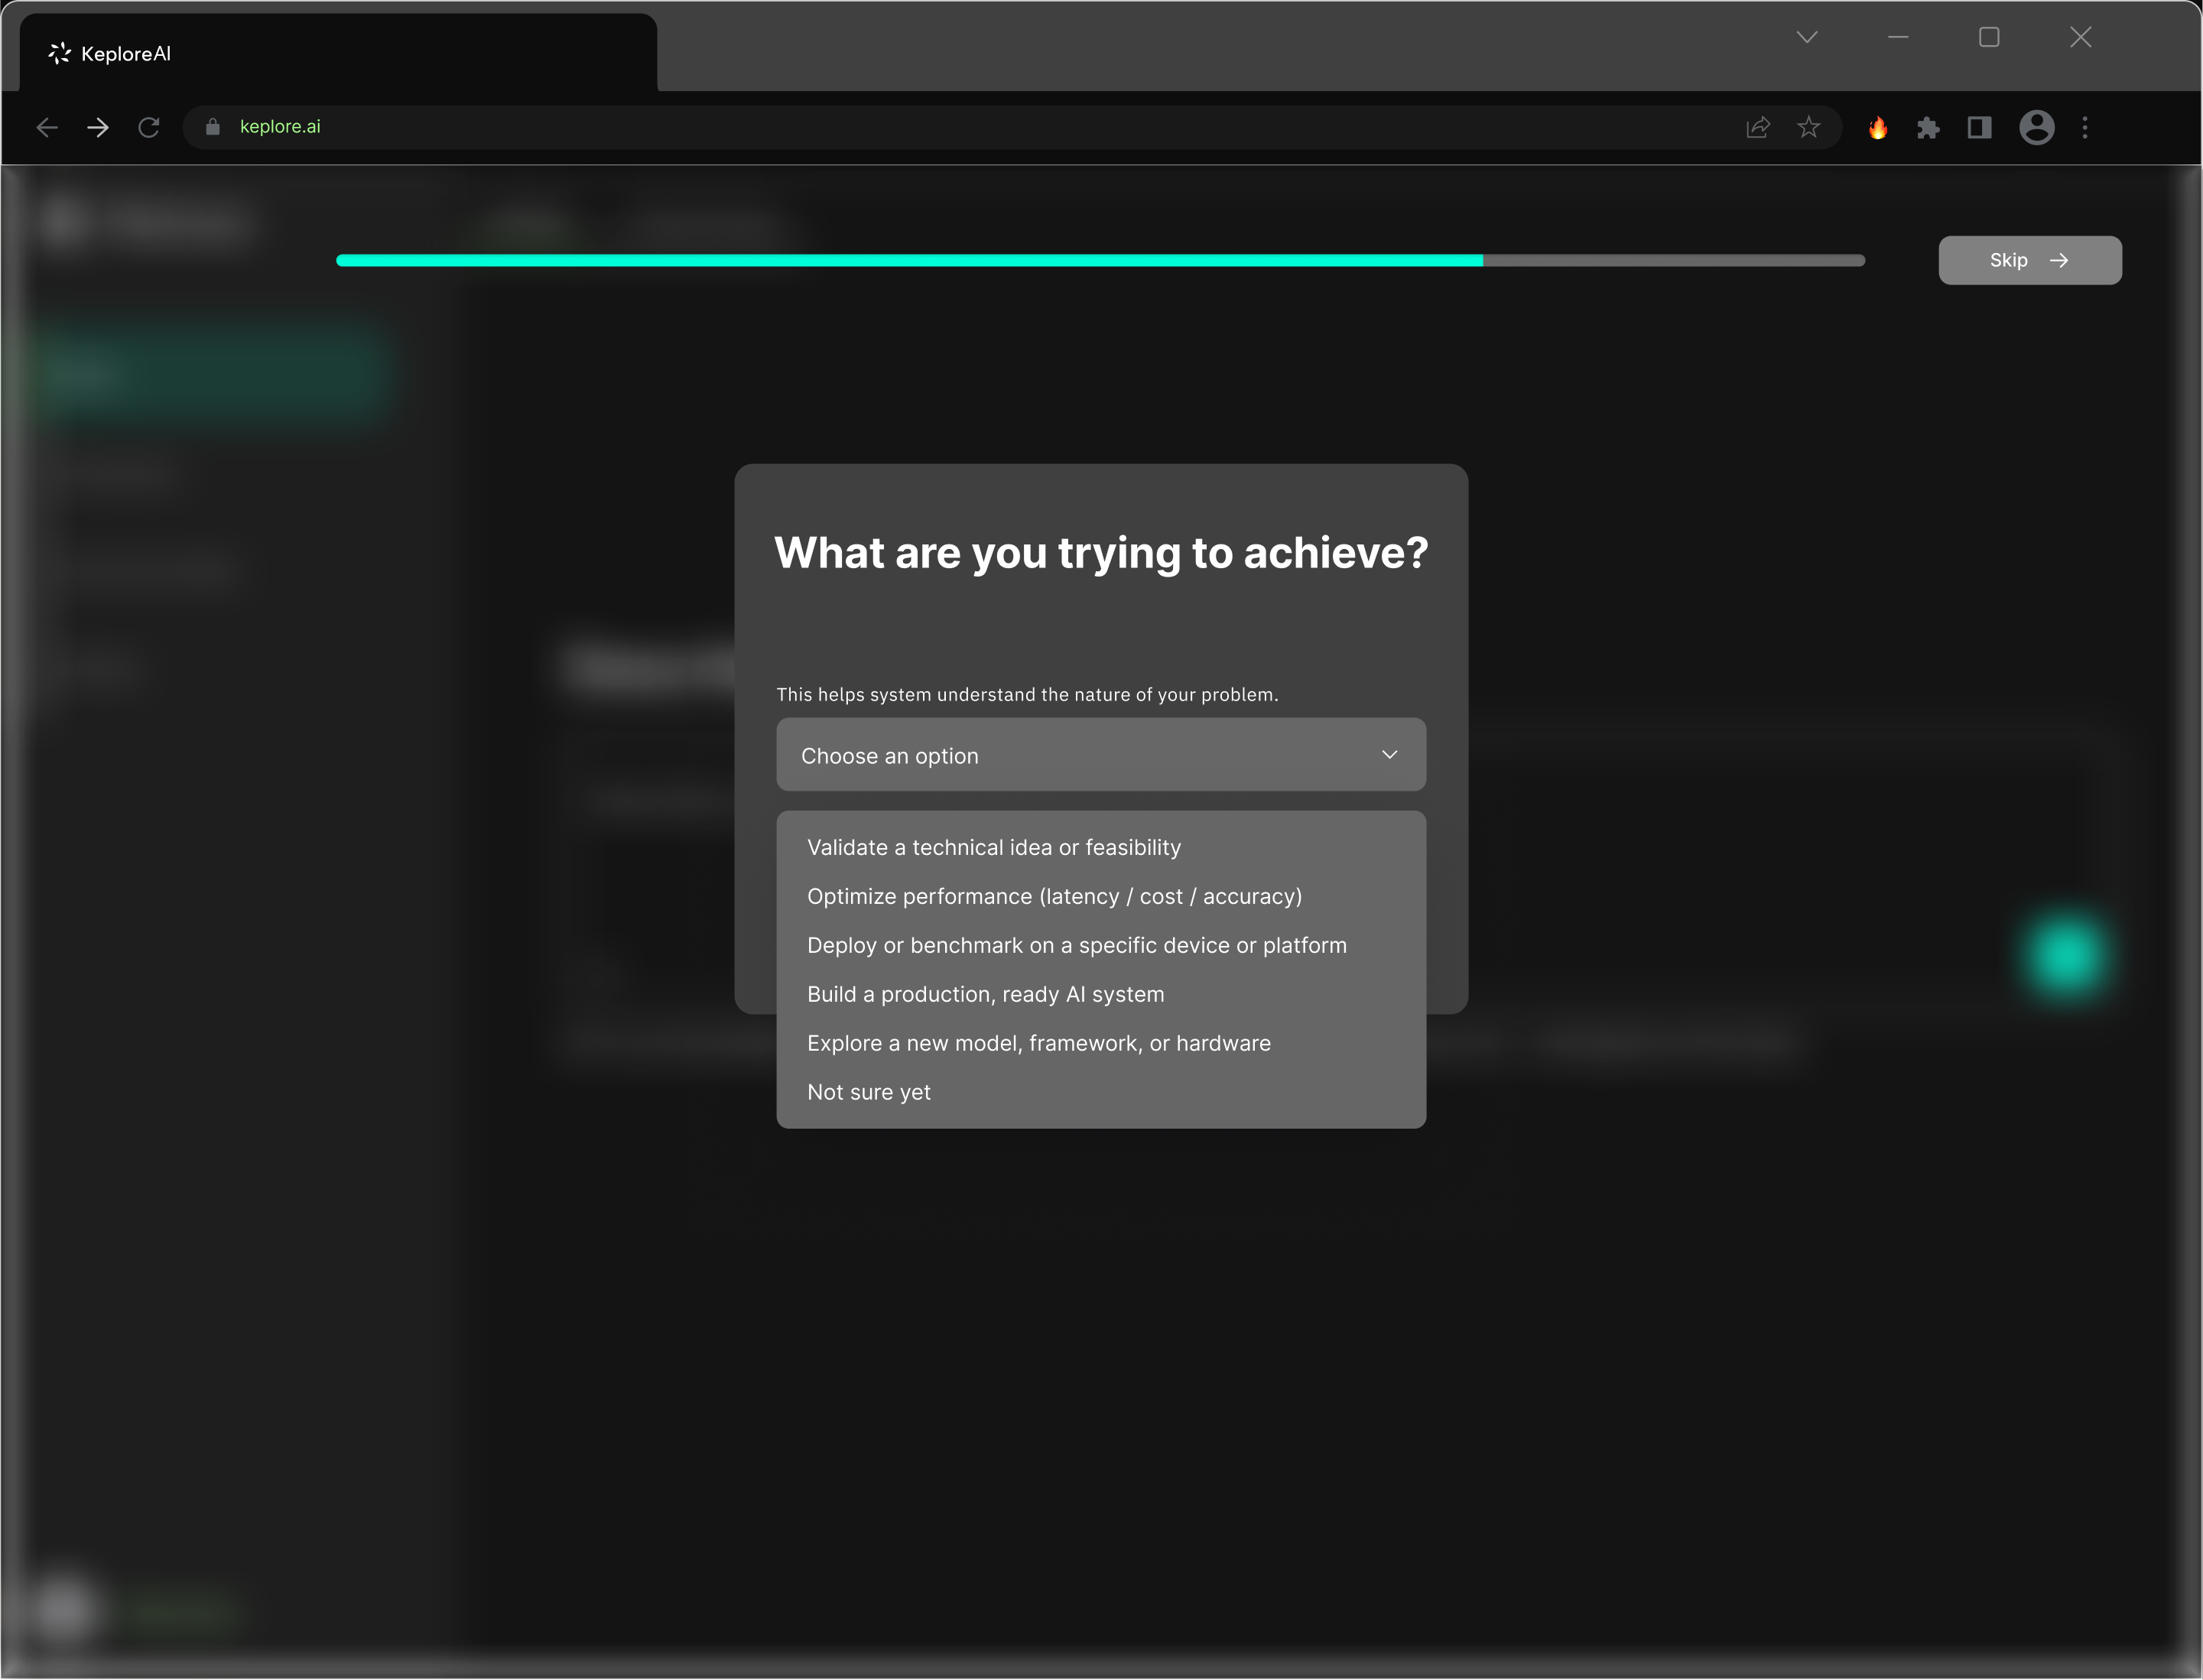Click the tab search chevron
Screen dimensions: 2203x1680
[1806, 37]
